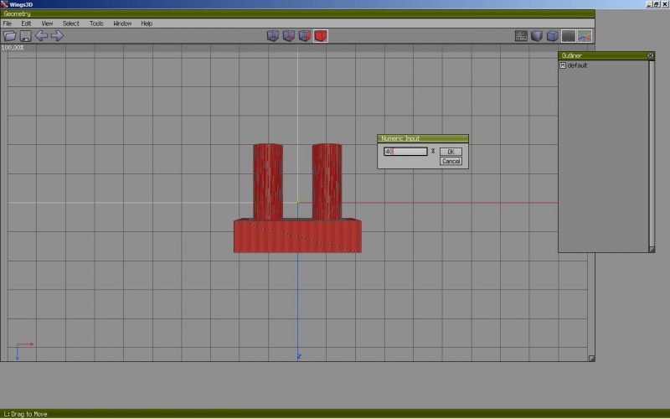Switch to edge selection mode cube
The width and height of the screenshot is (670, 419).
(x=289, y=36)
